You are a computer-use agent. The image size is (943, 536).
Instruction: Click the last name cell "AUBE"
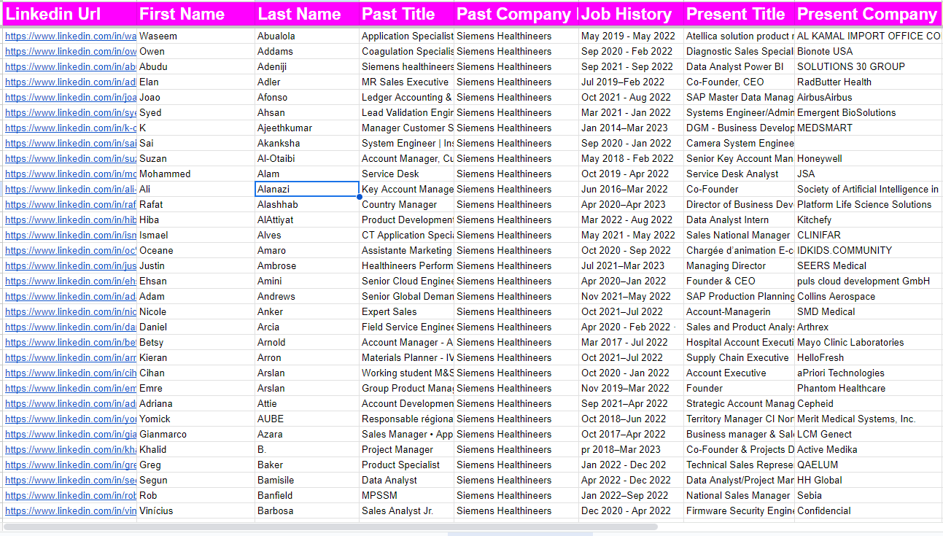coord(306,419)
